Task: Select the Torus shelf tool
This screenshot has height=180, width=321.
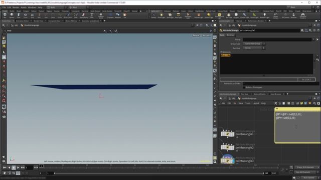Action: coord(26,15)
